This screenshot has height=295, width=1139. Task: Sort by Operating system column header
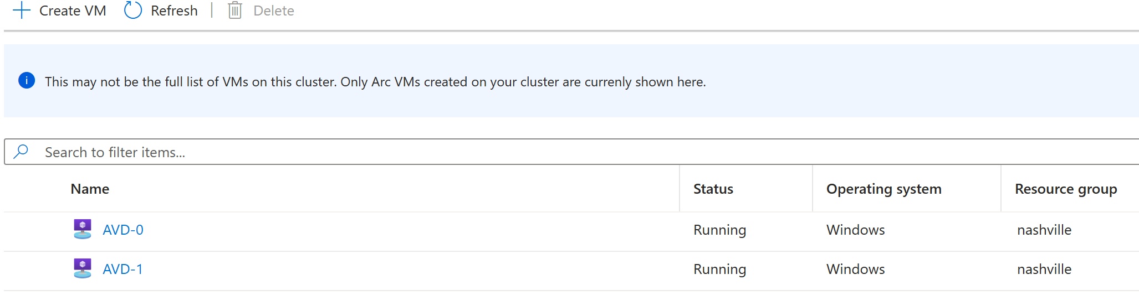884,189
